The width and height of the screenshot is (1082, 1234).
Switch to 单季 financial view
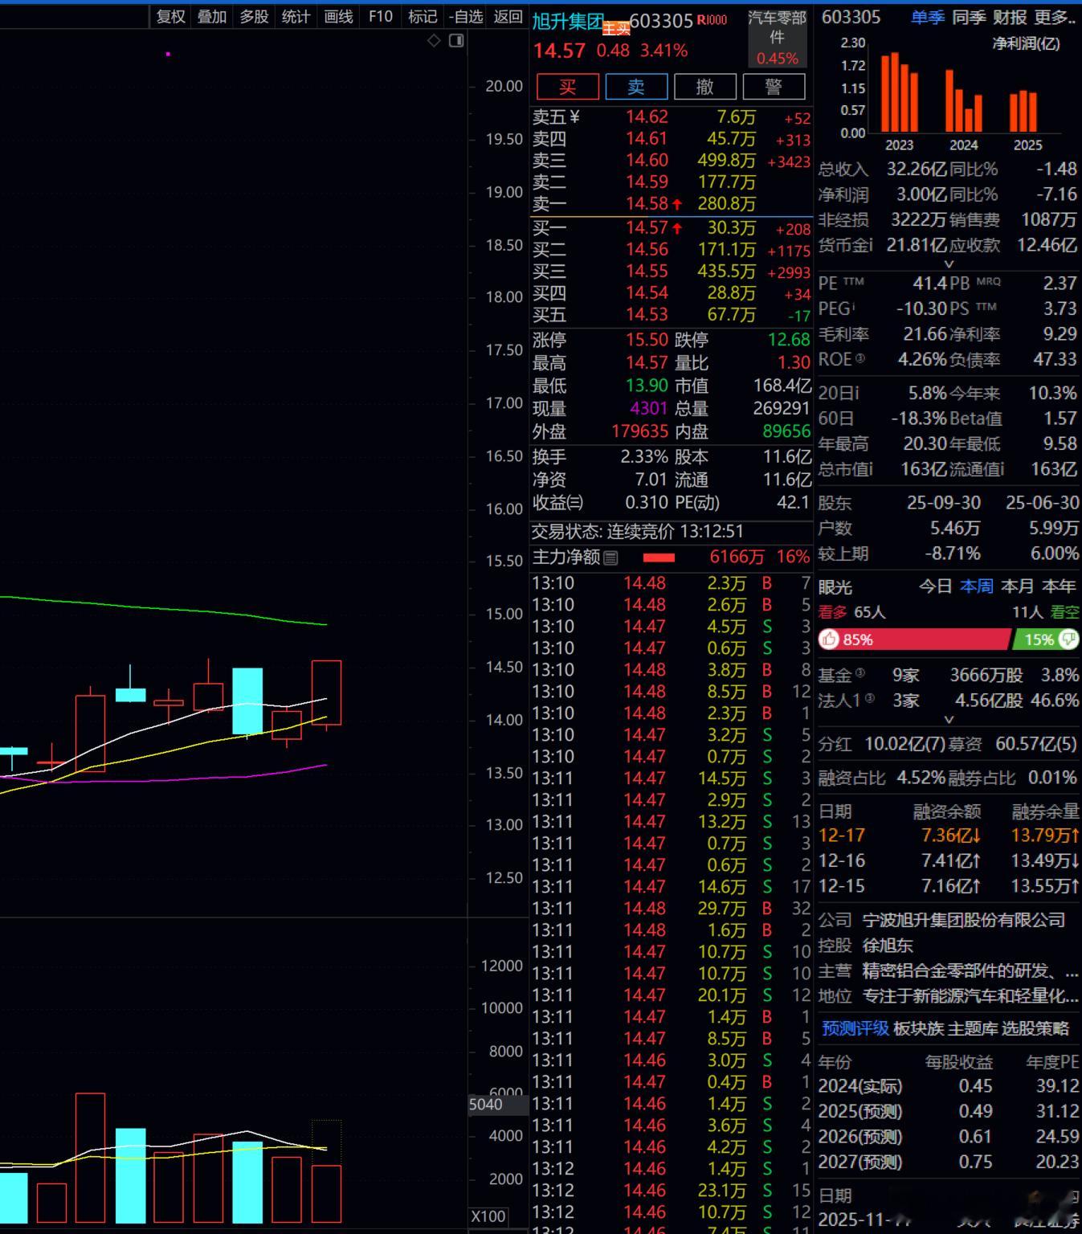(x=927, y=17)
